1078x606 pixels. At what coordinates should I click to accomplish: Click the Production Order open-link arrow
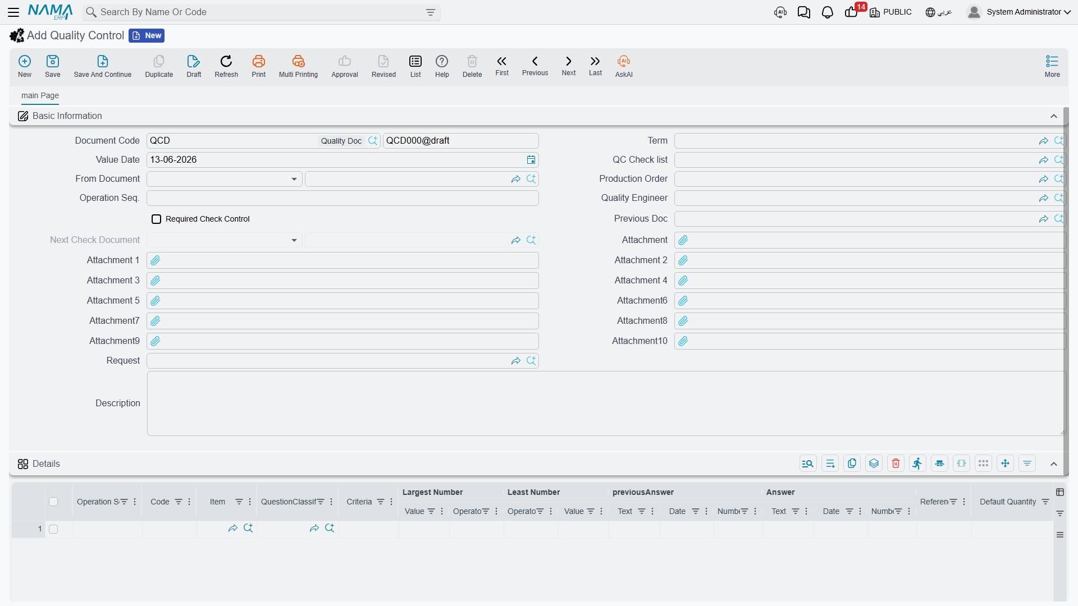(1044, 179)
